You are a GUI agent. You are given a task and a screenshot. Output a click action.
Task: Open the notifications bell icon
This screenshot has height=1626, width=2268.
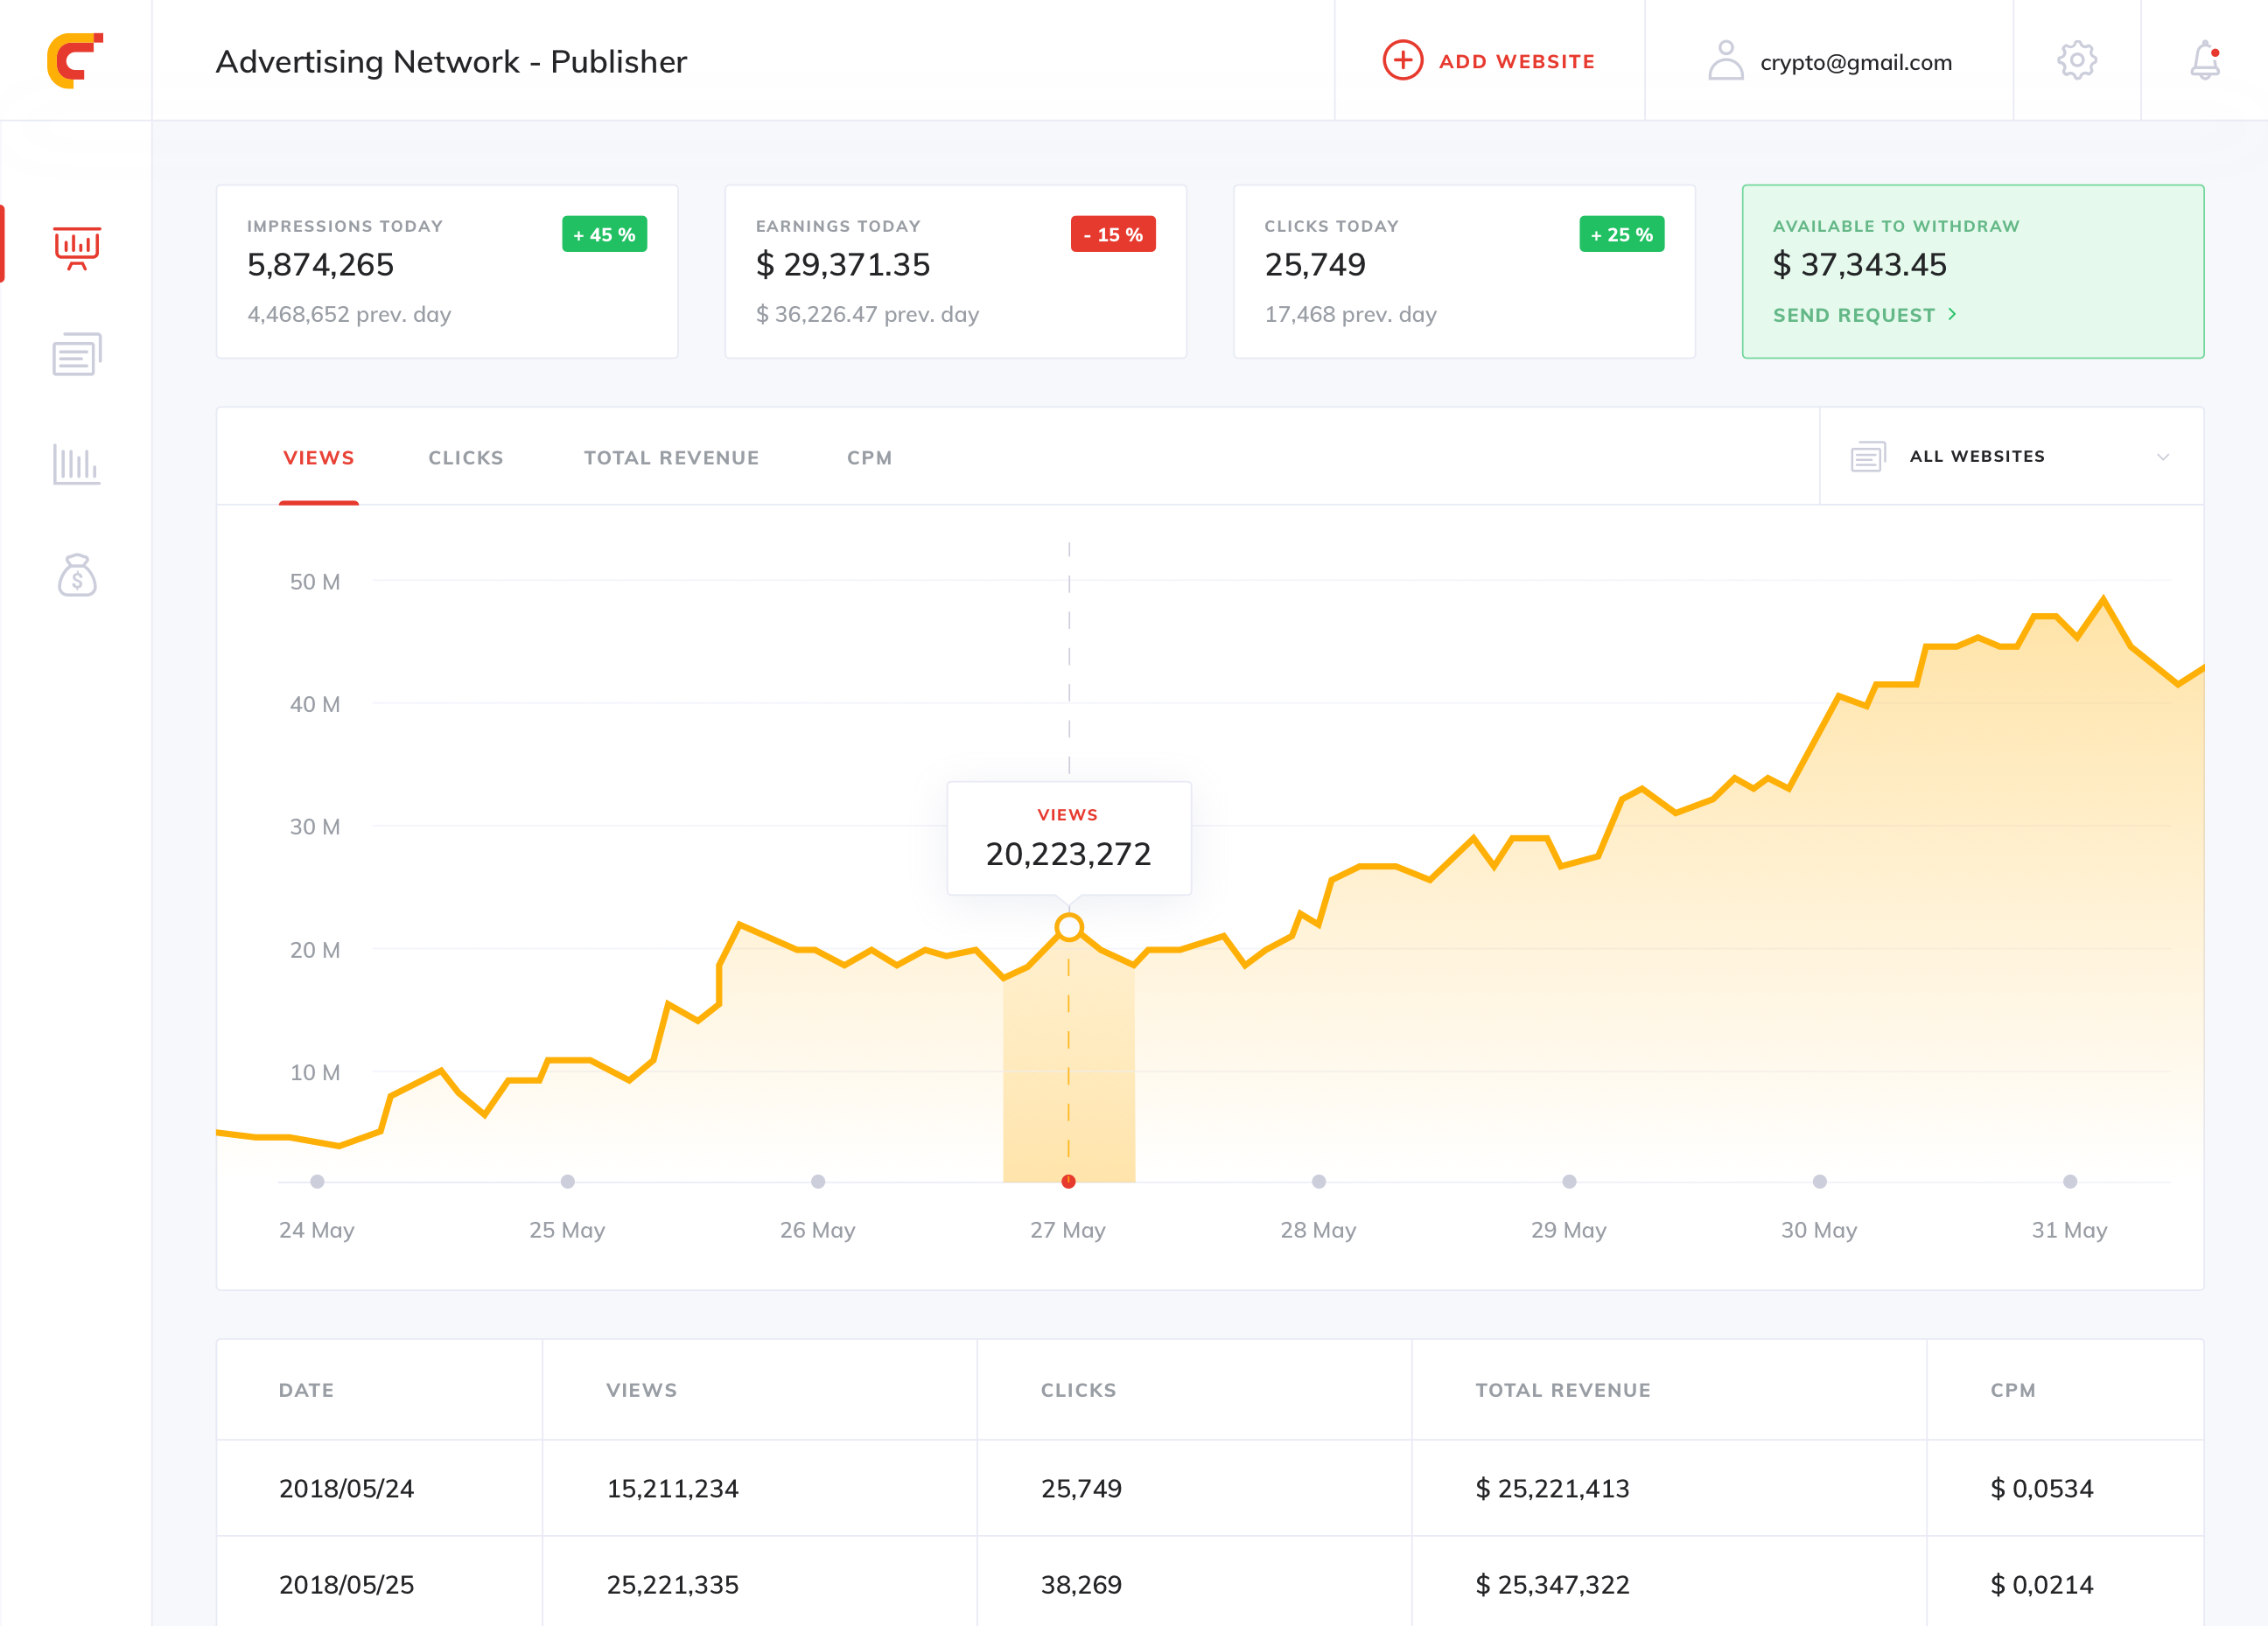(2204, 61)
